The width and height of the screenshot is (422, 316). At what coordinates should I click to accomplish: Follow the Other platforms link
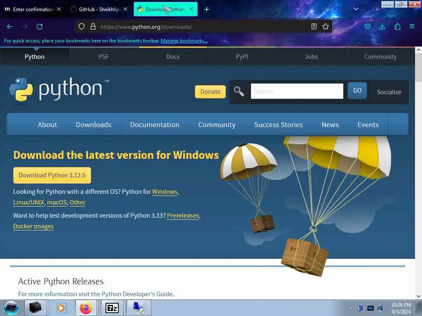click(77, 202)
